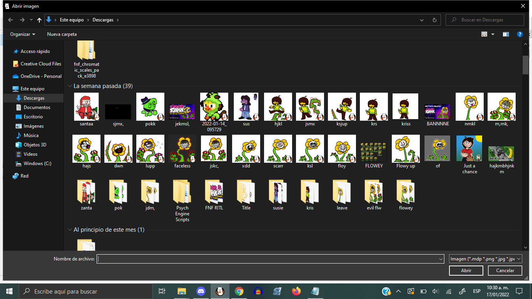
Task: Collapse the La semana pasada group
Action: pos(70,86)
